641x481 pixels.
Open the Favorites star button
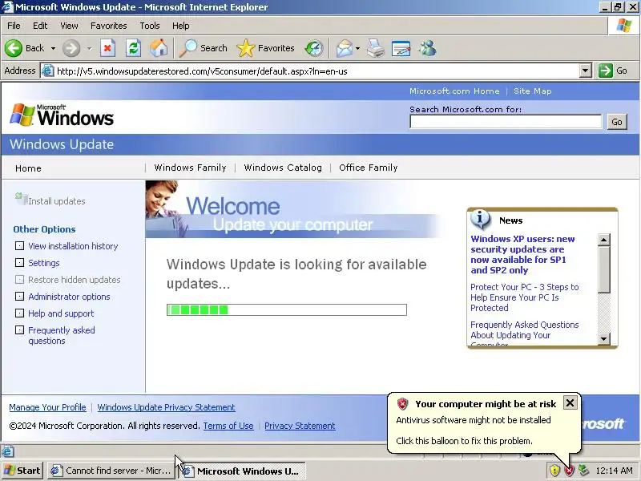(x=266, y=48)
